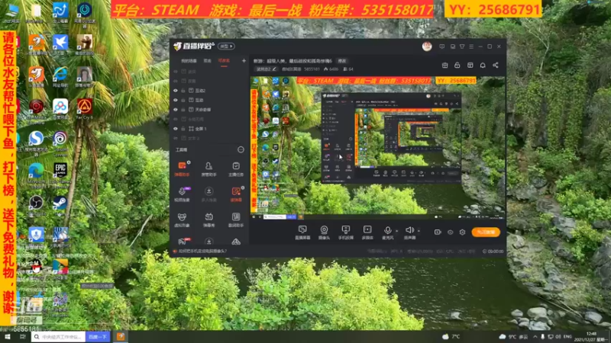Click the layout panel icon beside the bell
This screenshot has width=611, height=343.
[x=470, y=66]
